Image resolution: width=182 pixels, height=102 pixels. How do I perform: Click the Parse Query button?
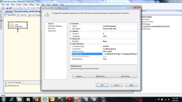coord(126,76)
